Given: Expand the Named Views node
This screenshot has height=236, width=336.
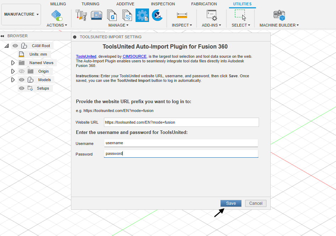Looking at the screenshot, I should (x=13, y=63).
